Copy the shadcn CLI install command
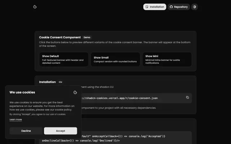The image size is (231, 144). pyautogui.click(x=187, y=98)
